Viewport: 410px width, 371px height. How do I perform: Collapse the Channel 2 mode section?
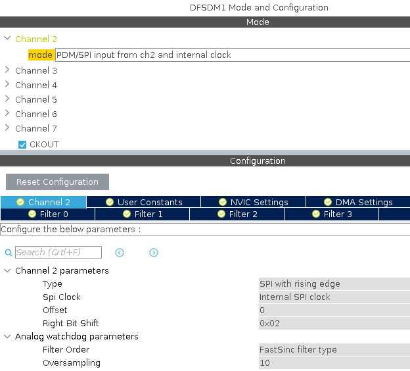tap(7, 39)
